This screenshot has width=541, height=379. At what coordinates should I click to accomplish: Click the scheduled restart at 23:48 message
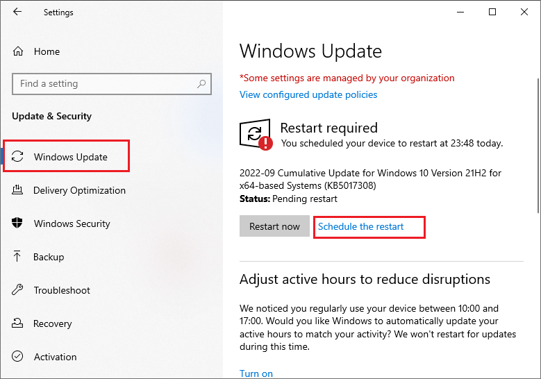click(392, 143)
